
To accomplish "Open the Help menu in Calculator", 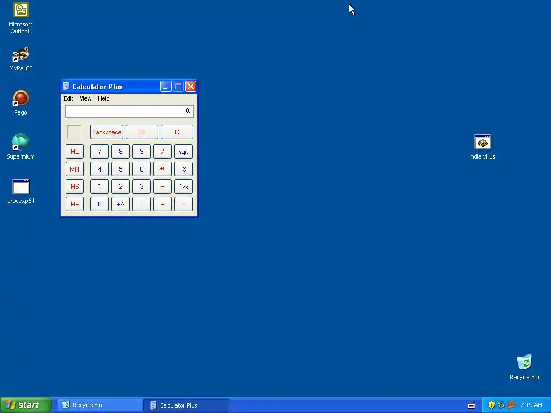I will 104,98.
